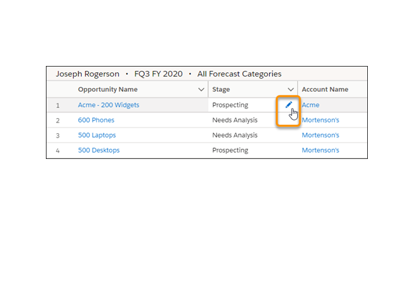Click the All Forecast Categories header text
Viewport: 398px width, 289px height.
point(239,74)
